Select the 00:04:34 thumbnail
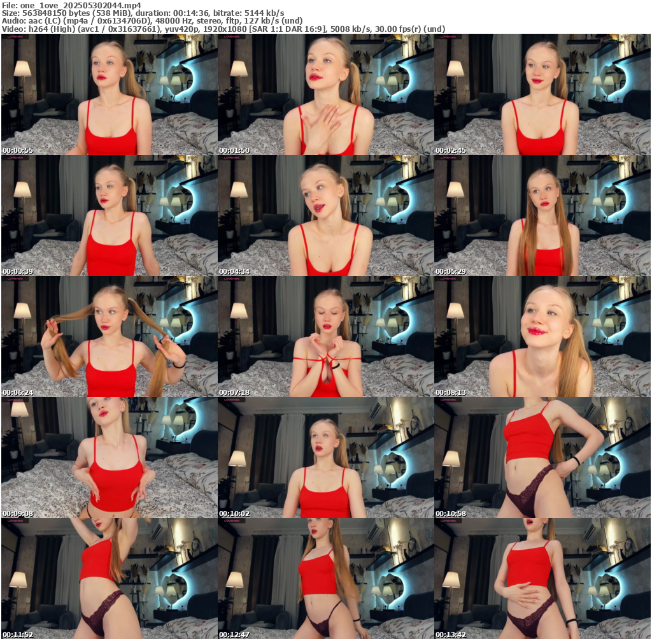The height and width of the screenshot is (639, 652). click(326, 215)
